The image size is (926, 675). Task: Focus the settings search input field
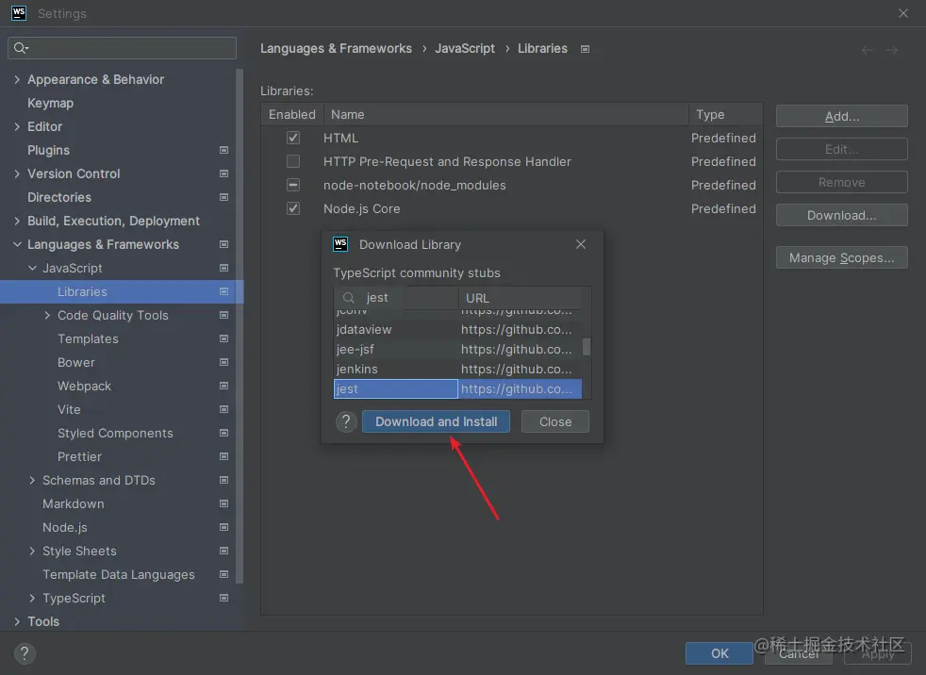pos(123,48)
